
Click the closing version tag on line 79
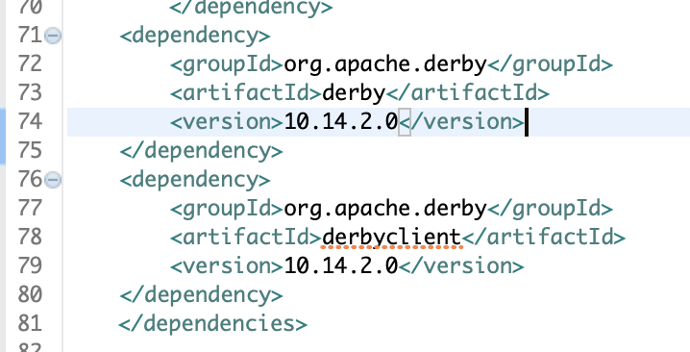461,266
